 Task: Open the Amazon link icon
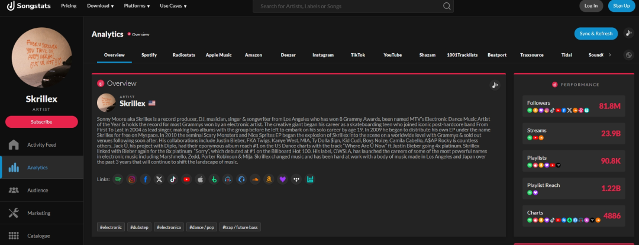click(x=269, y=179)
